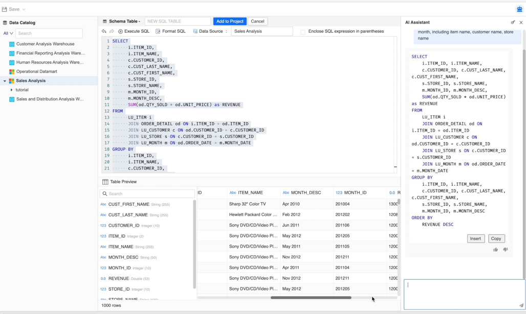Click the Data Catalog database icon

[x=5, y=23]
